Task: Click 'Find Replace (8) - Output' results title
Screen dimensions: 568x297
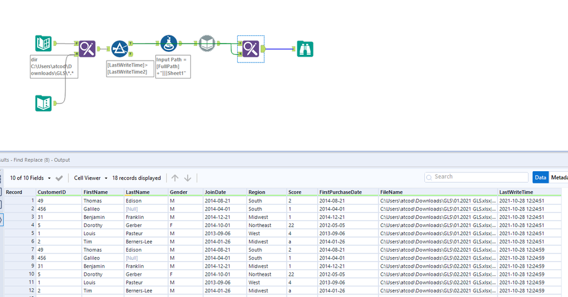Action: point(42,160)
